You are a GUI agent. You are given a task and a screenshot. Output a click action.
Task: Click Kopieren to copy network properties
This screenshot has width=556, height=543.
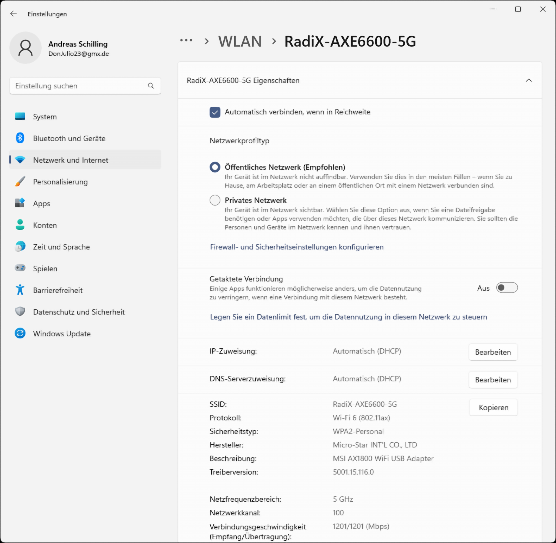(493, 407)
